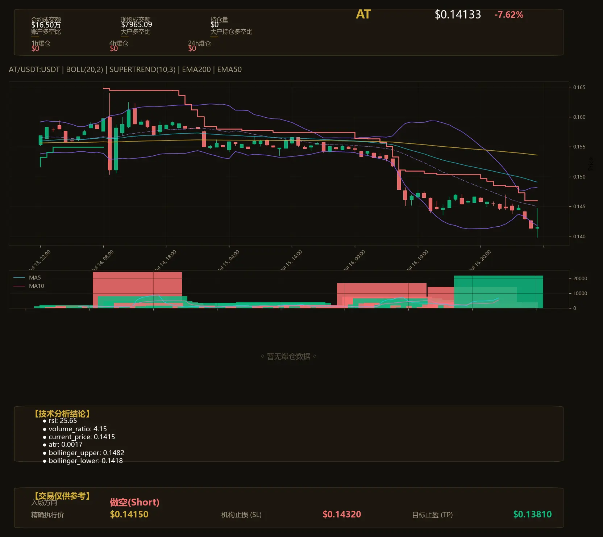Click the 0.165 price axis label
603x537 pixels.
pos(579,87)
